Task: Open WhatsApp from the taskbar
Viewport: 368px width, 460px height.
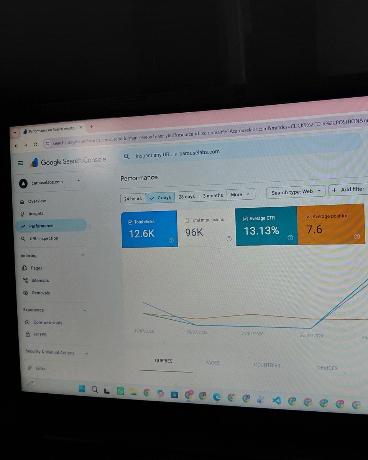Action: pos(121,391)
